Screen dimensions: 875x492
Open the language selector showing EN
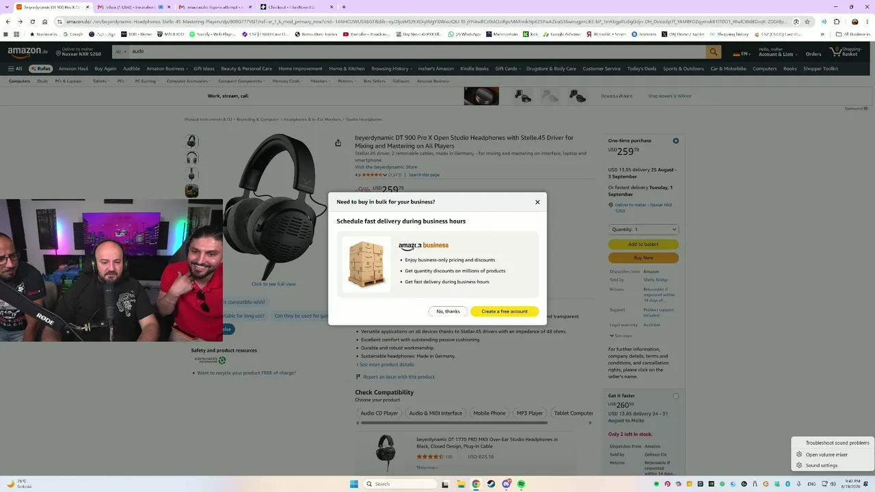[x=742, y=53]
